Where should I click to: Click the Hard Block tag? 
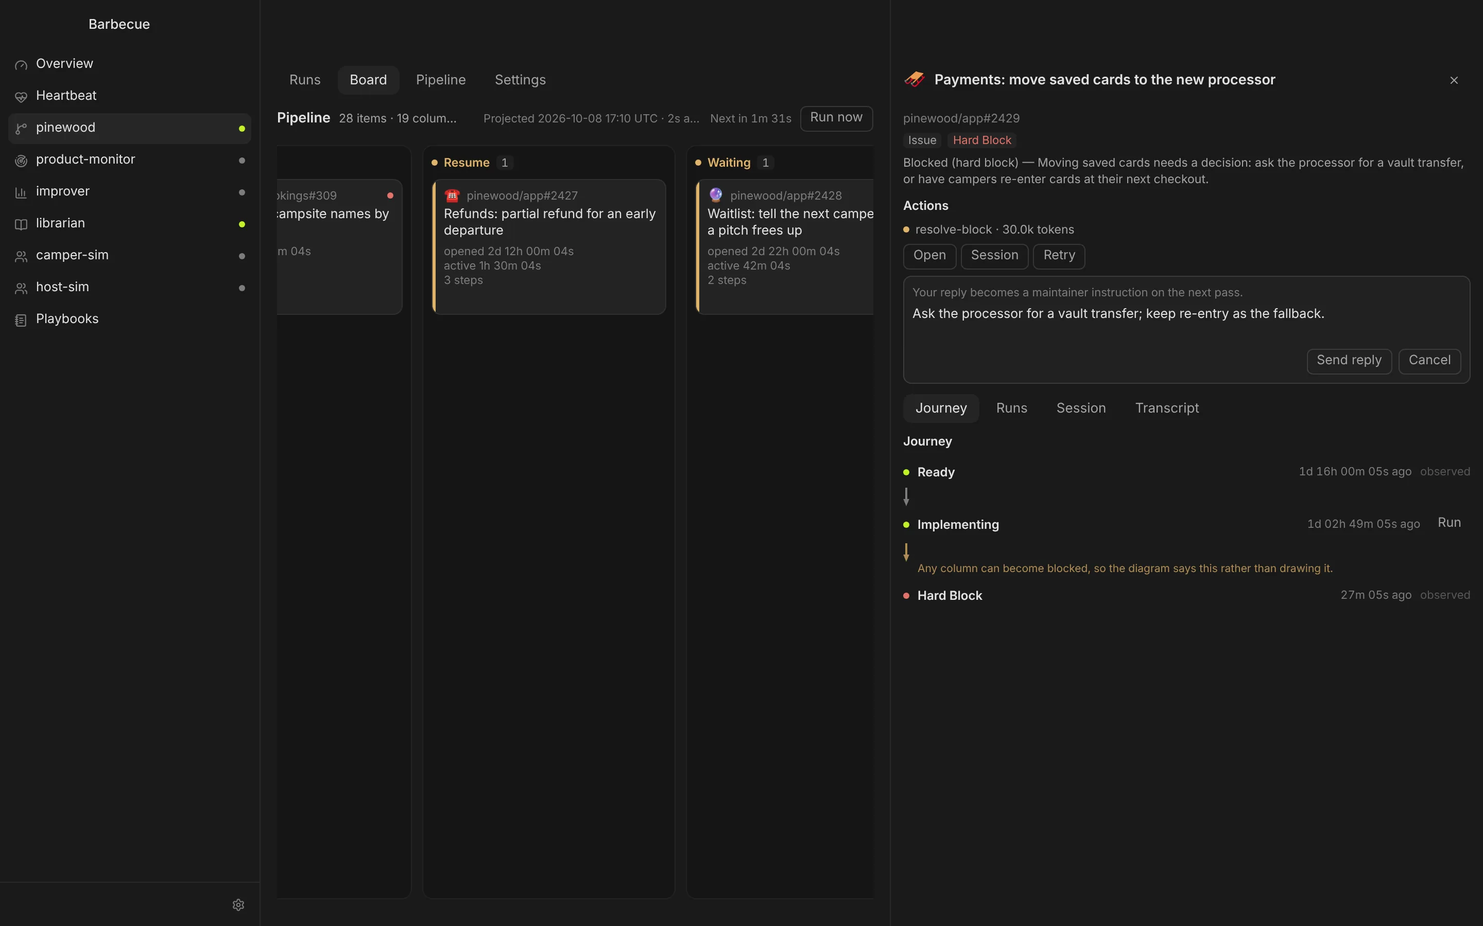pos(981,140)
